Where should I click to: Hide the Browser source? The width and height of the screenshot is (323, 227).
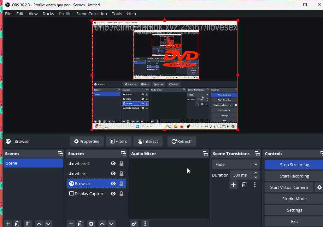[113, 183]
